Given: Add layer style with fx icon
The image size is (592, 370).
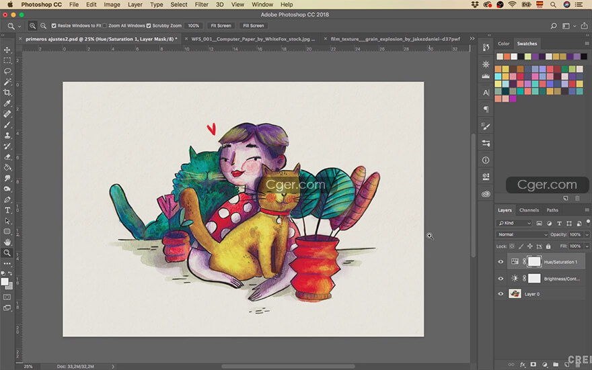Looking at the screenshot, I should (523, 365).
